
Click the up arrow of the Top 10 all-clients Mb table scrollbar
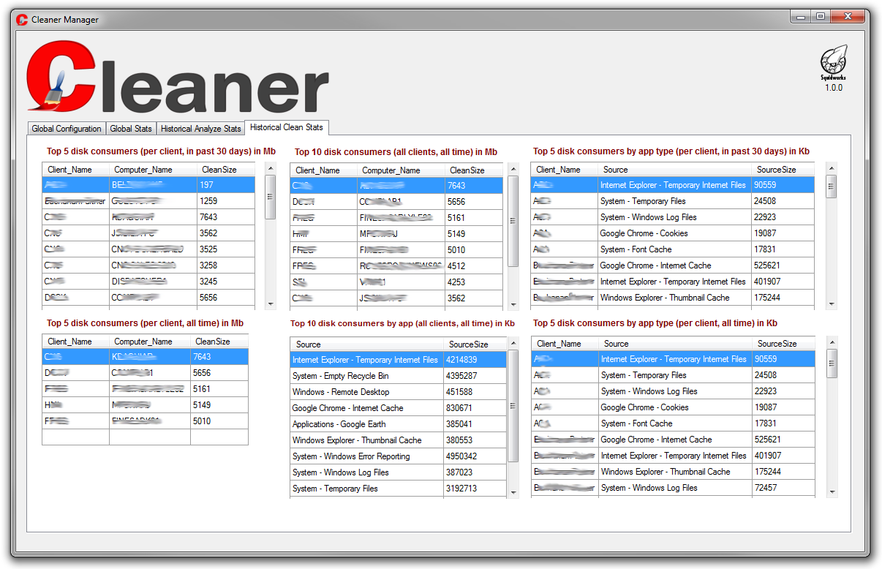pos(513,167)
